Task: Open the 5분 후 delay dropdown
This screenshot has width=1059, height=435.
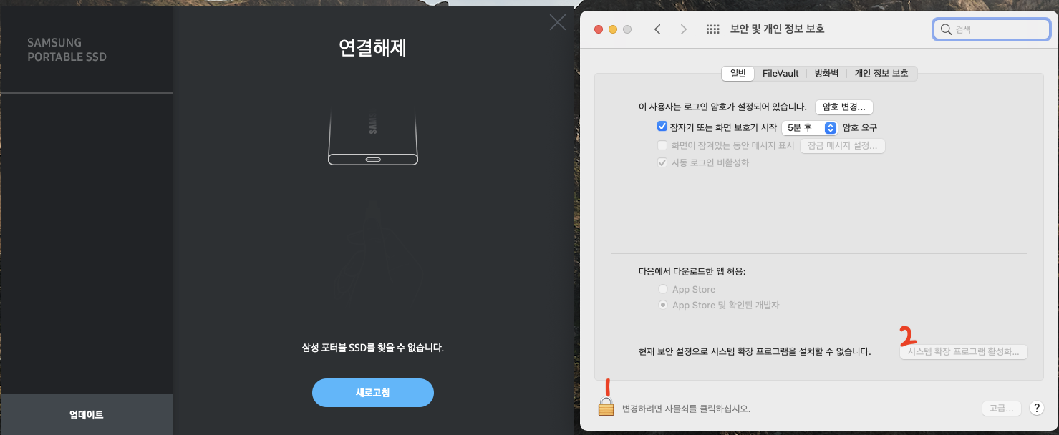Action: 809,127
